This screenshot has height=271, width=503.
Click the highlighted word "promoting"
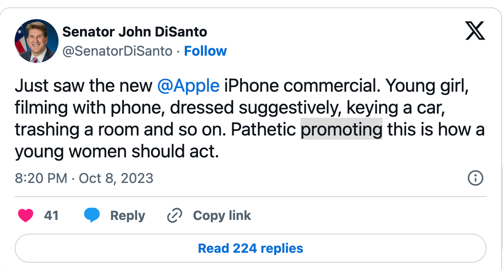[x=341, y=130]
